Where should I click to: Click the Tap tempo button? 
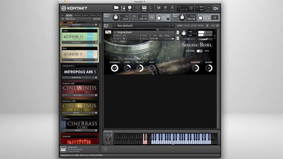(x=152, y=17)
